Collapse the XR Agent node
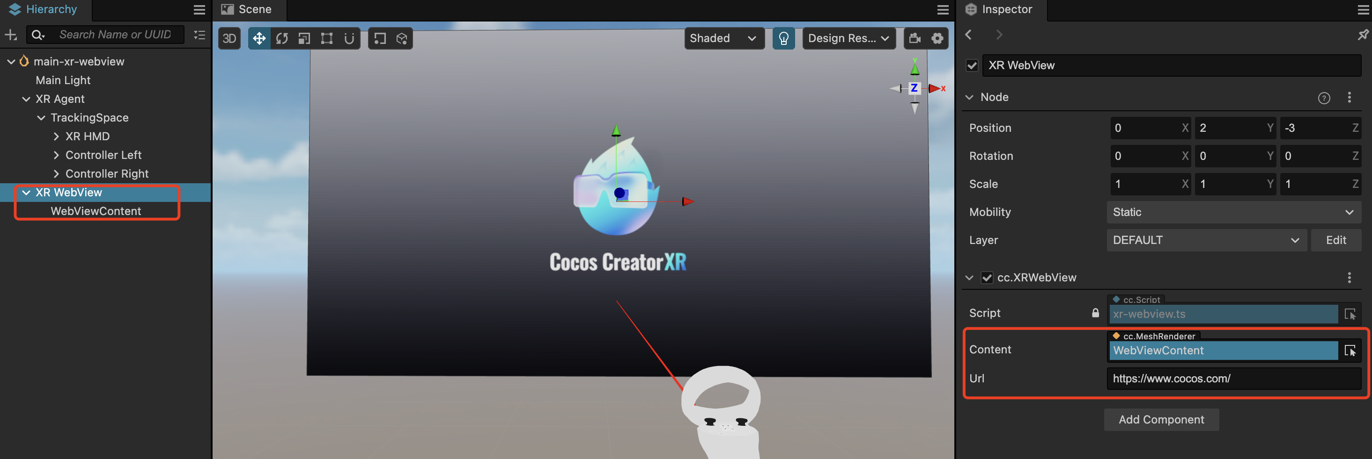This screenshot has width=1372, height=459. click(26, 99)
